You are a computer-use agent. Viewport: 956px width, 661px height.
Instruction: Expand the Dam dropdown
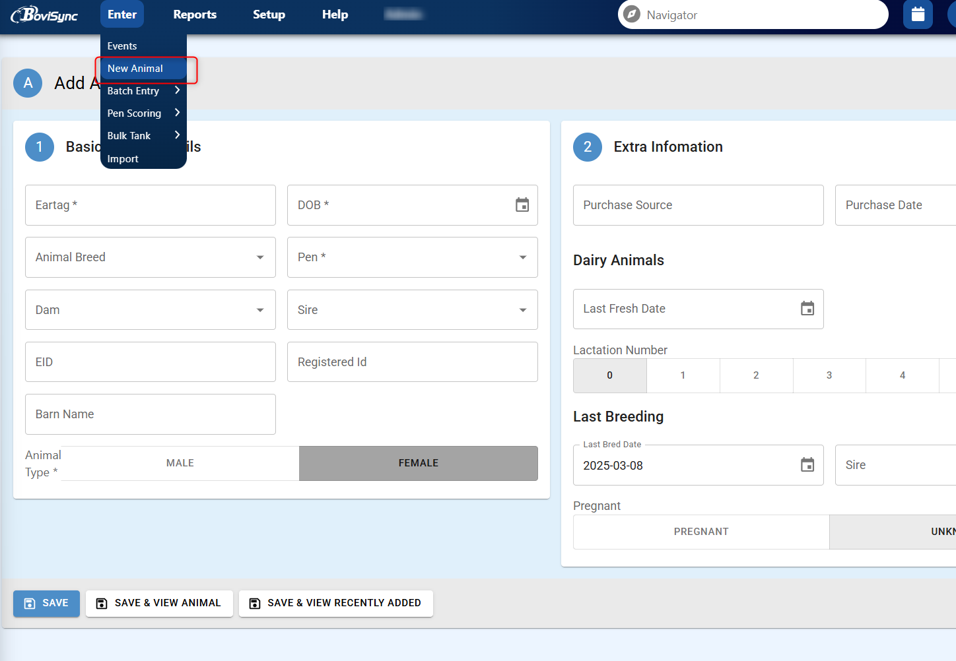260,310
